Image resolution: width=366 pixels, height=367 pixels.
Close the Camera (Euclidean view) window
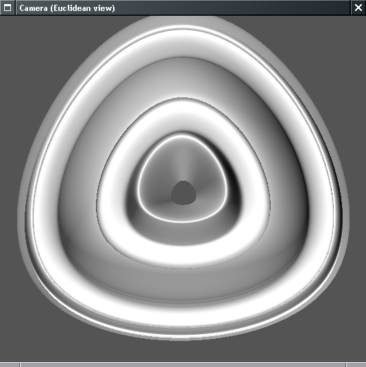[x=358, y=8]
